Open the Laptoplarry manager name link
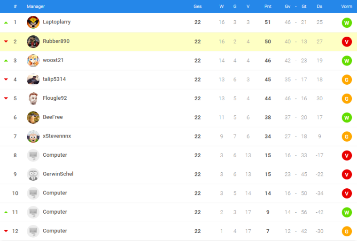 (x=57, y=22)
